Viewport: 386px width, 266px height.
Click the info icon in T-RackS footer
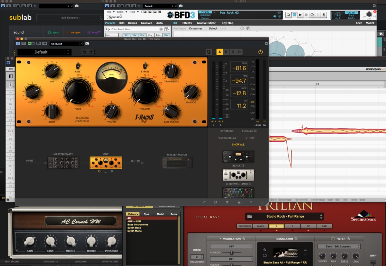pos(263,202)
